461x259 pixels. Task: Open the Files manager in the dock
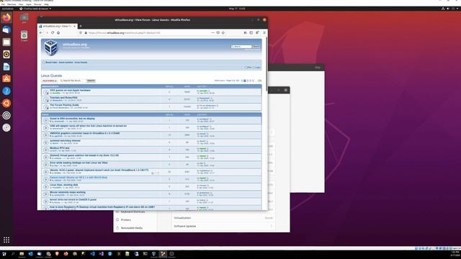pos(6,42)
